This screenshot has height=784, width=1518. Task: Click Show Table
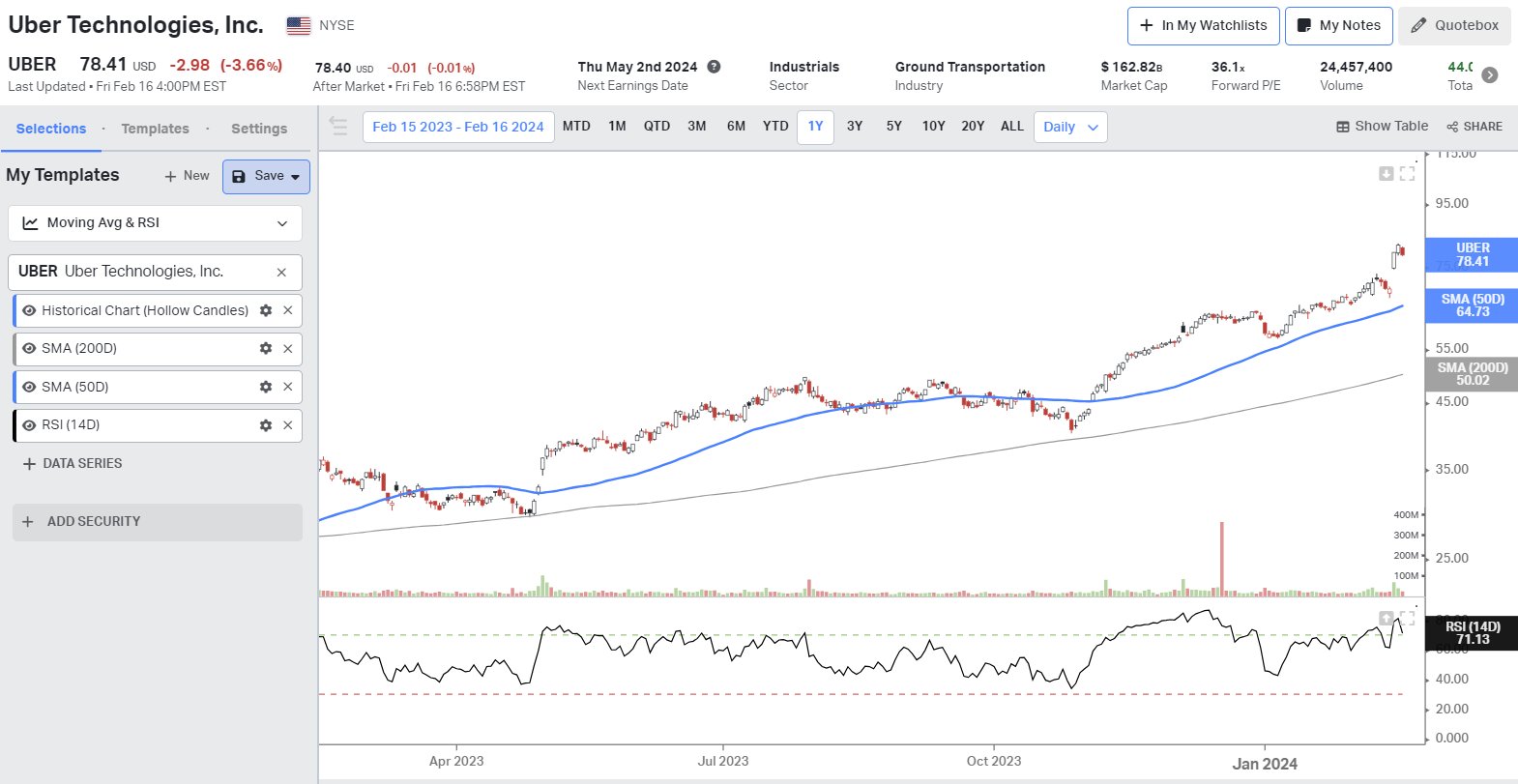[x=1382, y=127]
